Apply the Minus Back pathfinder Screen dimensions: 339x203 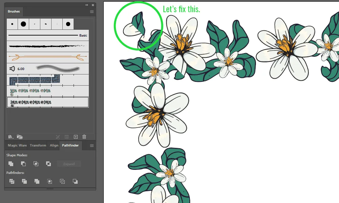tap(75, 181)
